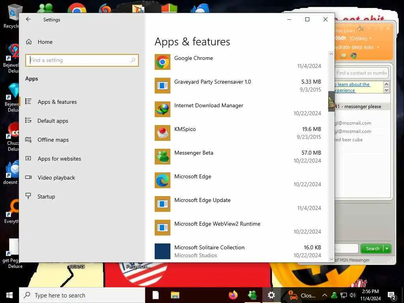Open Startup apps settings page
404x303 pixels.
click(46, 196)
